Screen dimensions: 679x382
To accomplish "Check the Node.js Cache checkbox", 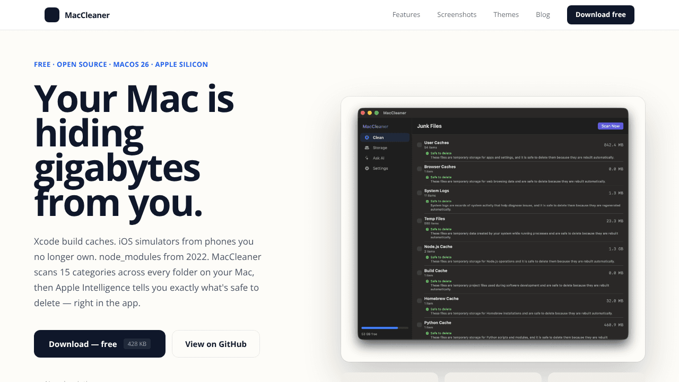I will click(419, 249).
